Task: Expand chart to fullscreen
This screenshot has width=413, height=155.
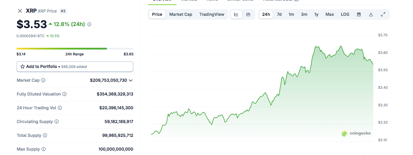Action: (x=383, y=14)
